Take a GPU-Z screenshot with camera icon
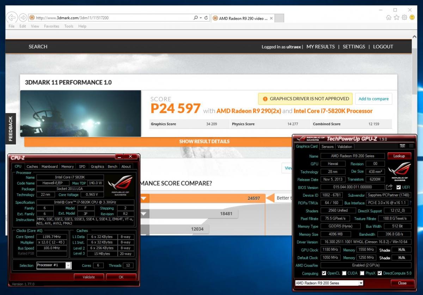The width and height of the screenshot is (423, 295). coord(403,146)
